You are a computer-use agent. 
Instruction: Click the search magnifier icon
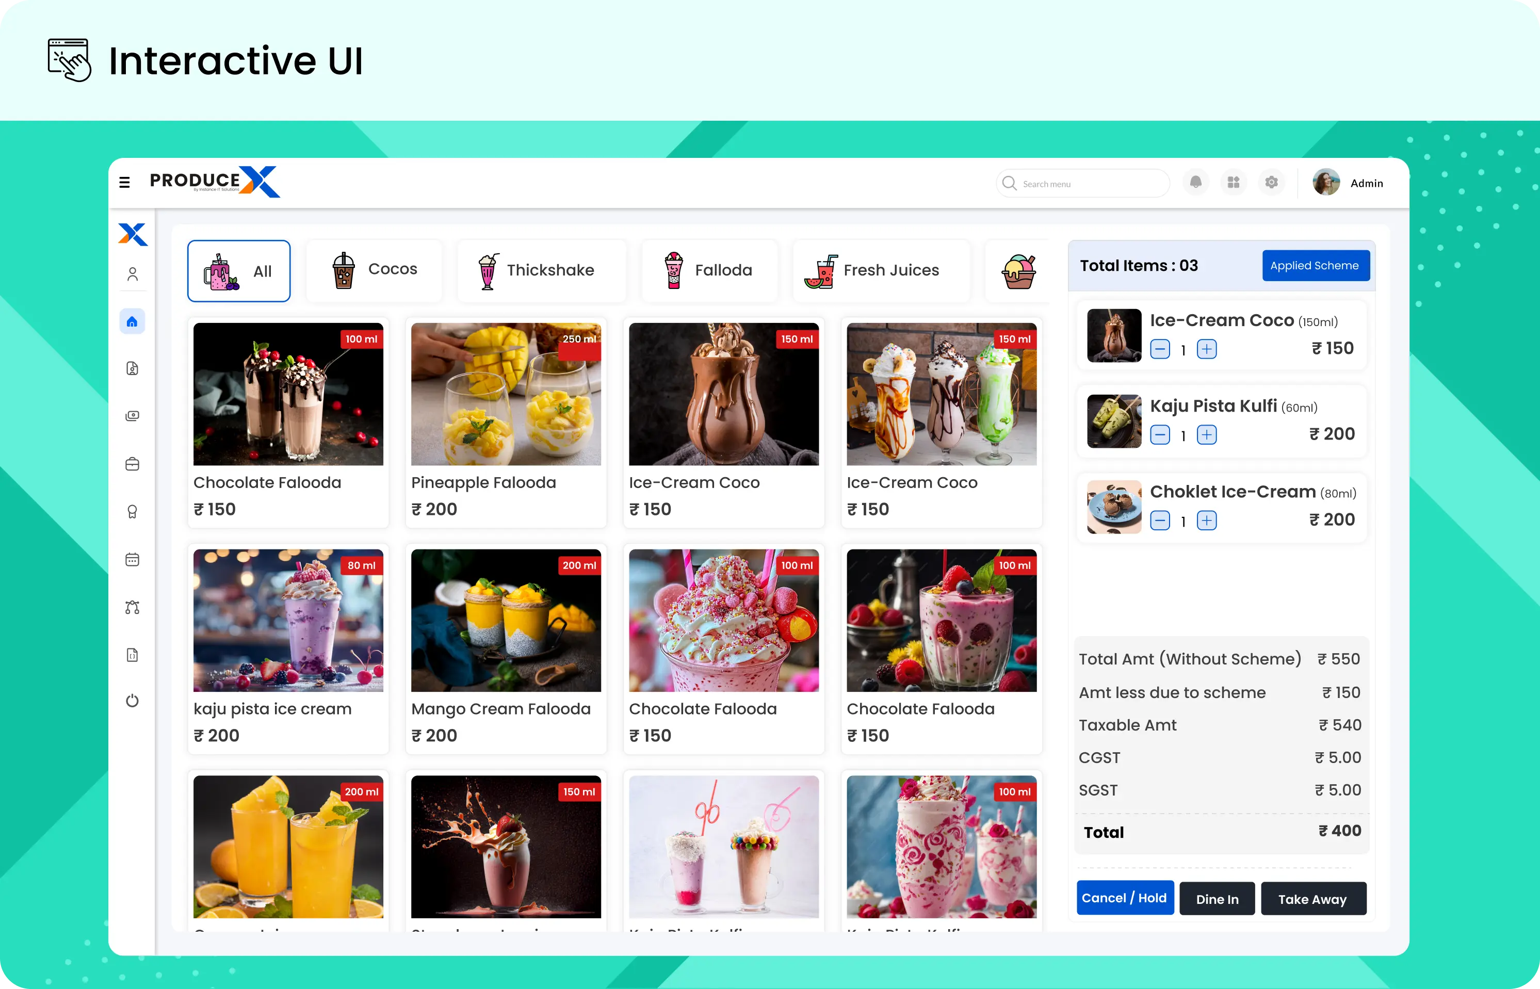coord(1010,183)
